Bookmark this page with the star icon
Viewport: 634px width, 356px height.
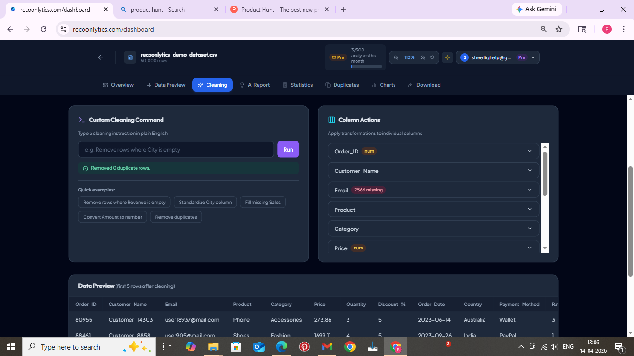click(x=559, y=29)
